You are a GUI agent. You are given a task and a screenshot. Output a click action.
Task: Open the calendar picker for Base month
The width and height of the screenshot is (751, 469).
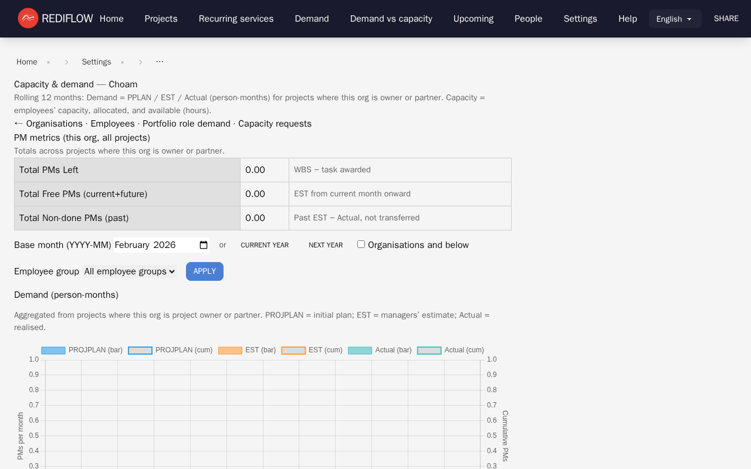pos(204,245)
